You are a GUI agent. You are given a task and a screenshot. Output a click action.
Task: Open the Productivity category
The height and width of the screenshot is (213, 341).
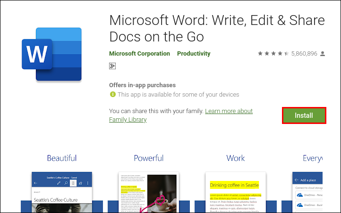pos(194,54)
